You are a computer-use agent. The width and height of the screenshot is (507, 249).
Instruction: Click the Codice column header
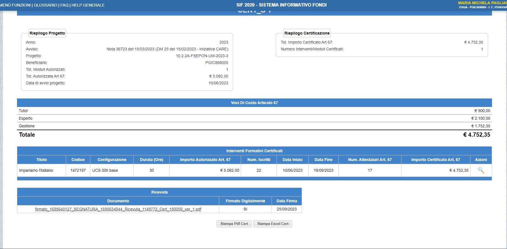click(78, 160)
